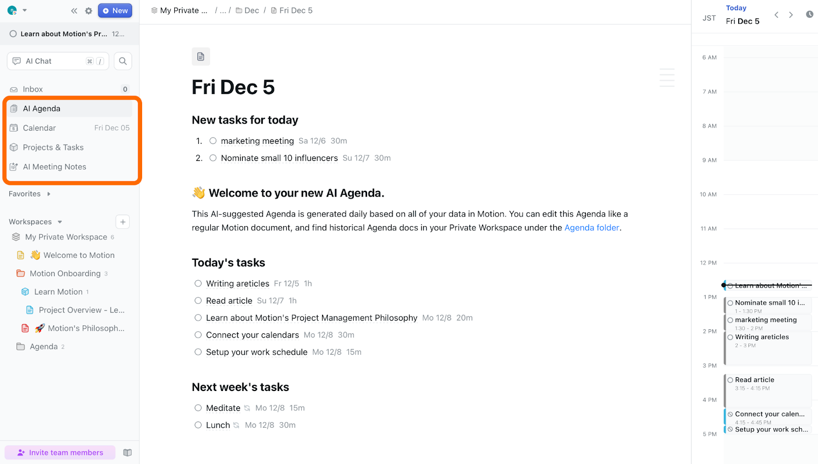The height and width of the screenshot is (464, 818).
Task: Check off 'Writing areticles' task
Action: click(x=198, y=283)
